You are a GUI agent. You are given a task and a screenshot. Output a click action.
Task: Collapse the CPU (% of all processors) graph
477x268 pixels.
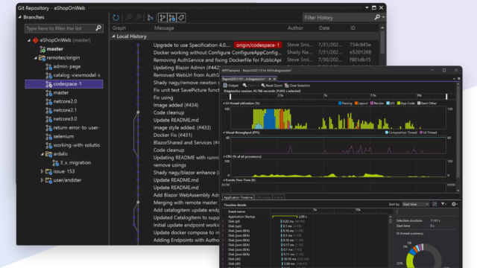point(224,156)
